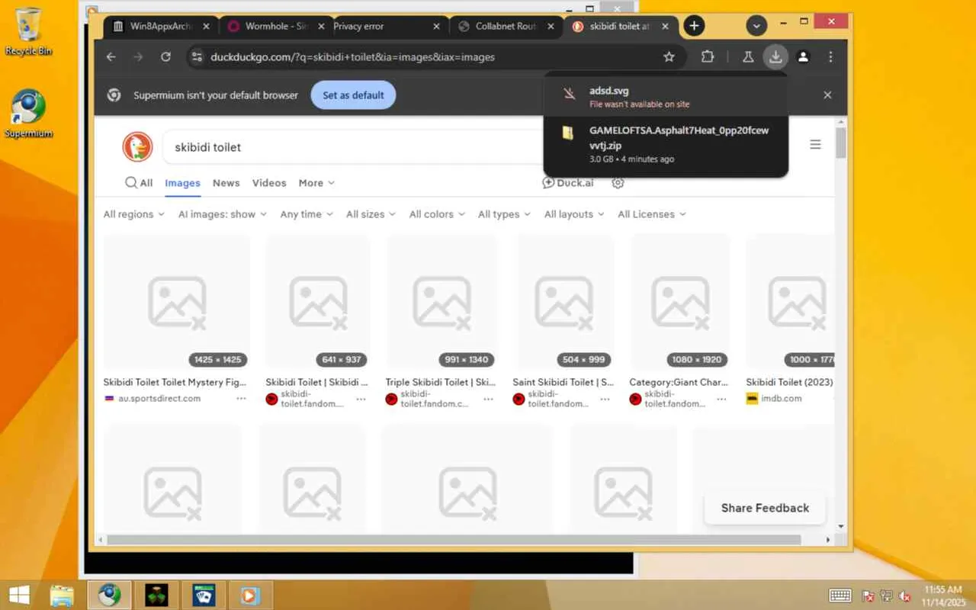The width and height of the screenshot is (976, 610).
Task: Open the Skibidi Toilet Toilet Mystery Fig title
Action: (175, 382)
